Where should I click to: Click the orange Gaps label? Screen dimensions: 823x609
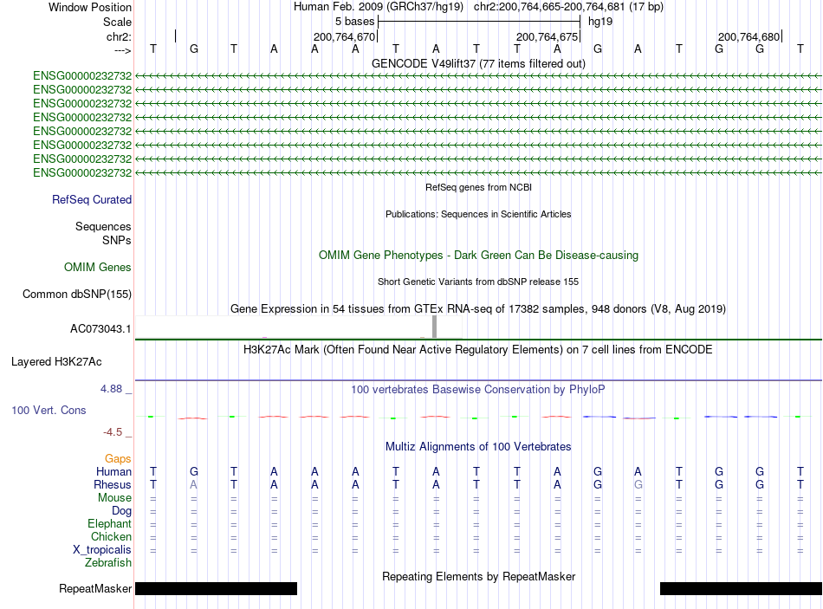click(x=118, y=459)
